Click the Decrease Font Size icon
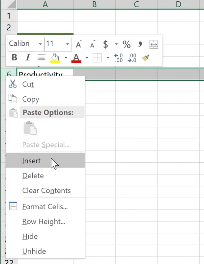The image size is (204, 264). [93, 44]
